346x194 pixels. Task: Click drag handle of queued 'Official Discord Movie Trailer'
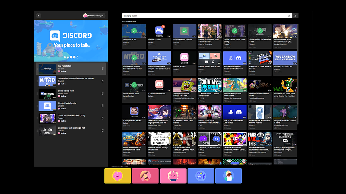tap(37, 118)
